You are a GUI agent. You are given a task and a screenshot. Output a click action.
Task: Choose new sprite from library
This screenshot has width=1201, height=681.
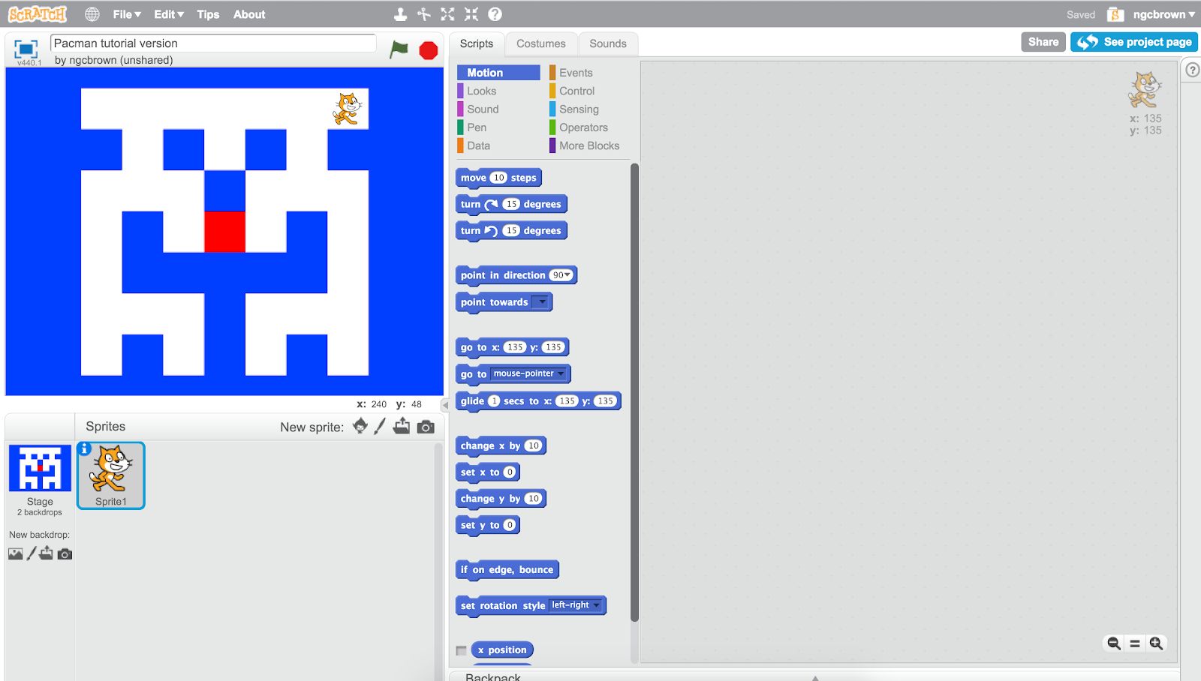(x=360, y=426)
